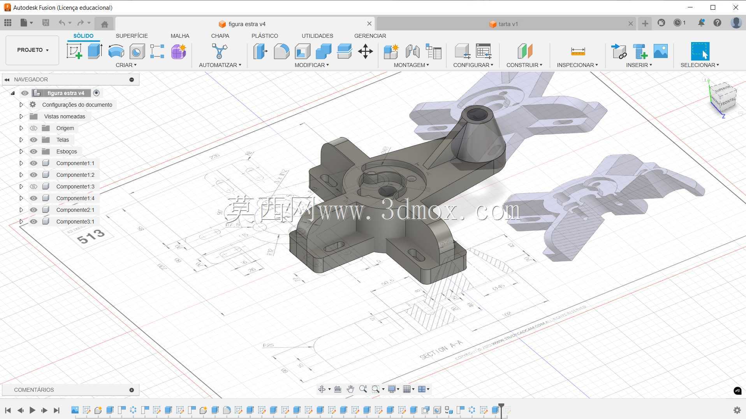Viewport: 746px width, 419px height.
Task: Click the Insert Derive link icon
Action: pos(619,51)
